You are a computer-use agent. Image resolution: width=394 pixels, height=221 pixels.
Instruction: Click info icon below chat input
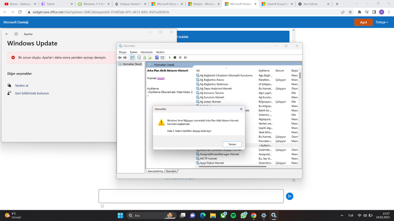click(102, 206)
